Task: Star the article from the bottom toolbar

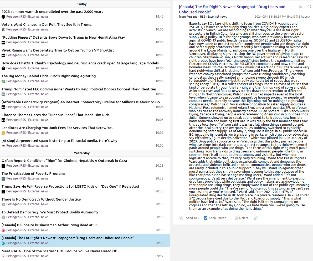Action: click(181, 218)
